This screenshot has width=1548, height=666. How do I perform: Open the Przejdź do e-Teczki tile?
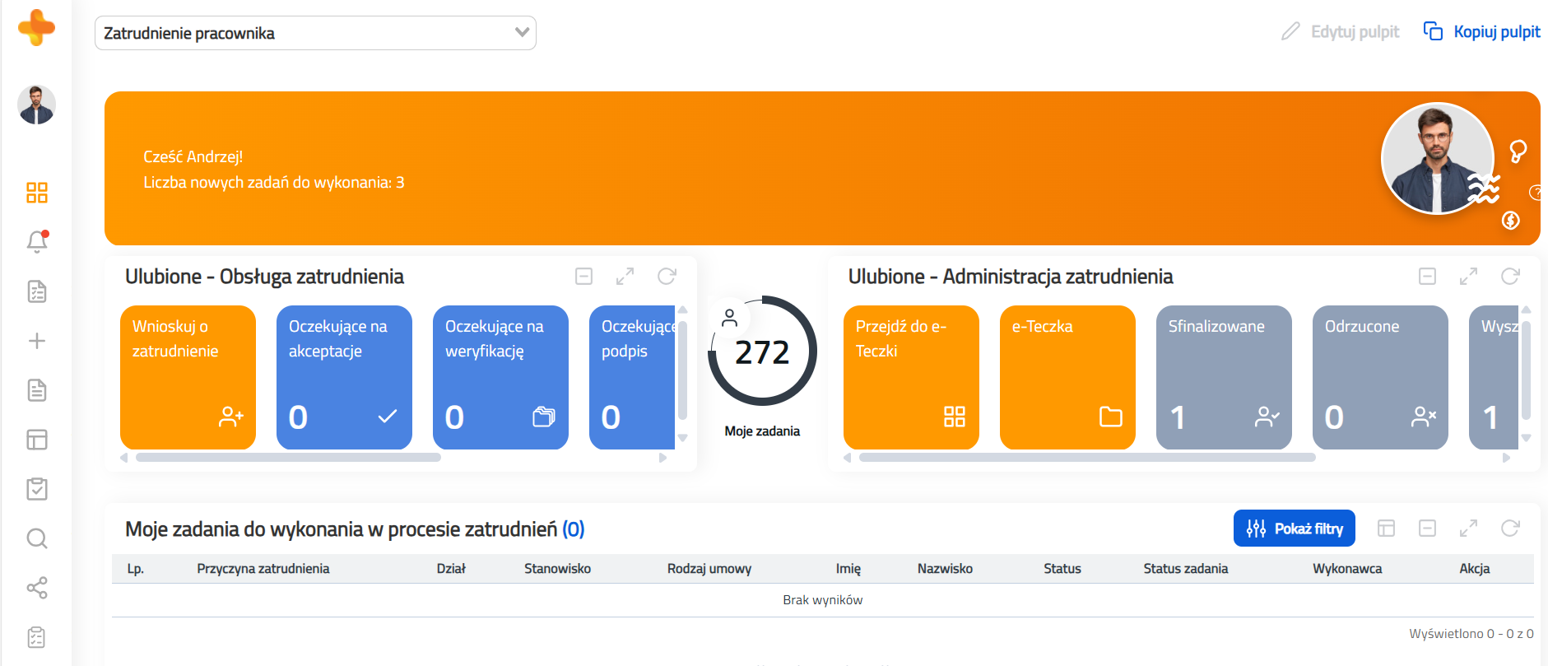click(911, 377)
